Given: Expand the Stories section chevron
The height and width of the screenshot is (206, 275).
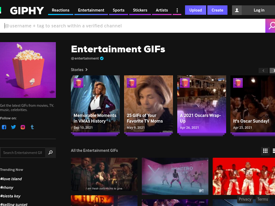Looking at the screenshot, I should click(86, 69).
